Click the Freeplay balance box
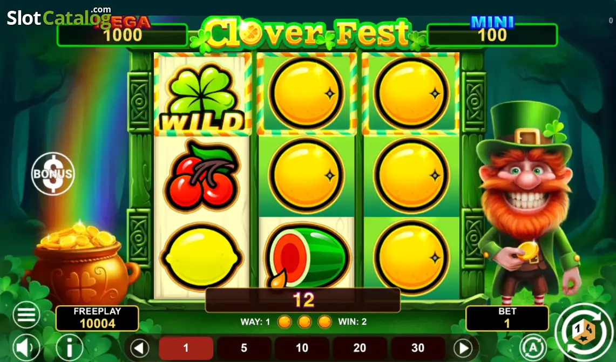The height and width of the screenshot is (362, 616). tap(97, 318)
